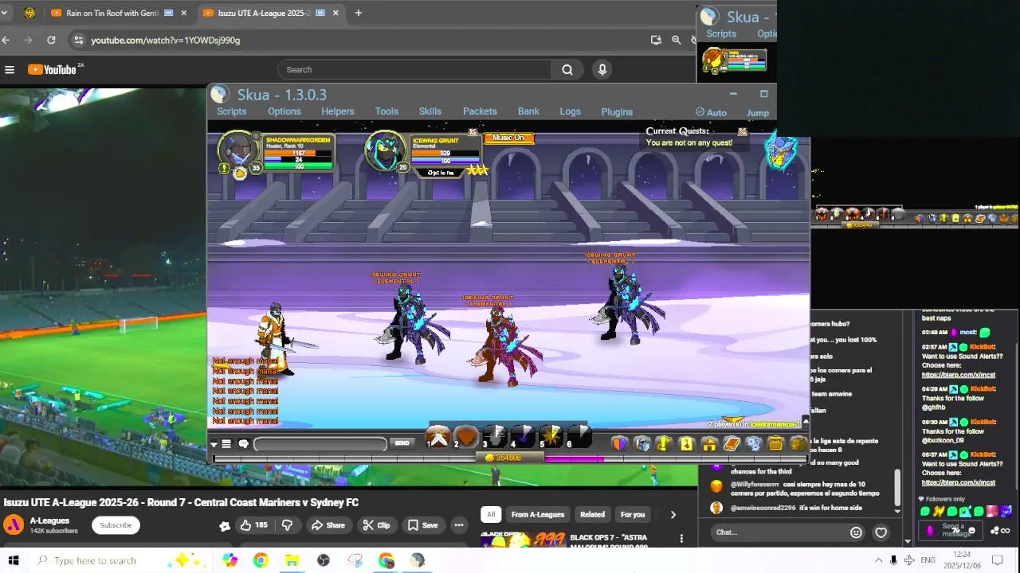This screenshot has width=1020, height=573.
Task: Click into the YouTube search field
Action: point(414,70)
